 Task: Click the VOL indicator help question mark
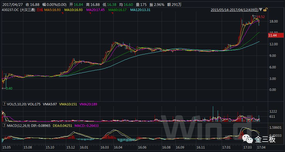coord(4,103)
